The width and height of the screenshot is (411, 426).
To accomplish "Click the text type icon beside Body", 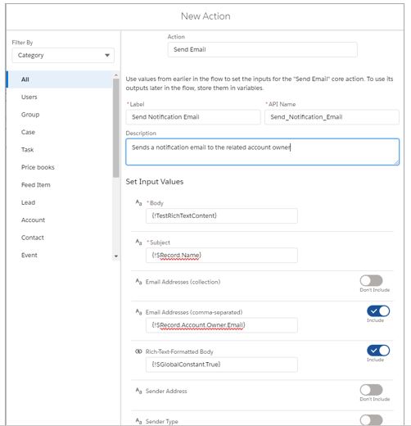I will pos(138,202).
